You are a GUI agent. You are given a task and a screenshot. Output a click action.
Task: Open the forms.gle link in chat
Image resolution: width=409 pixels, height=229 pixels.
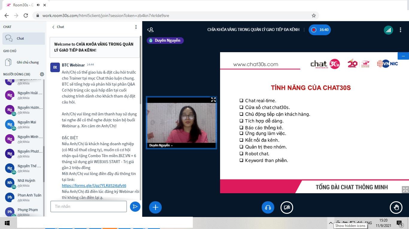94,185
